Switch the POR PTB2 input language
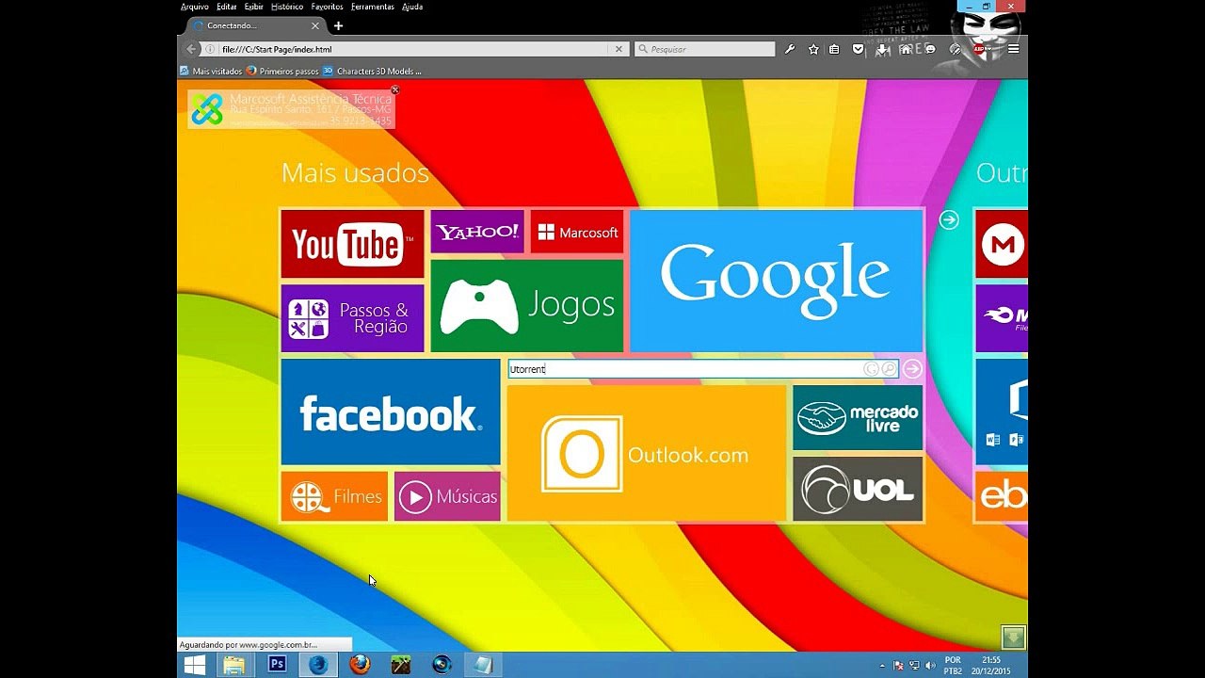 [953, 666]
